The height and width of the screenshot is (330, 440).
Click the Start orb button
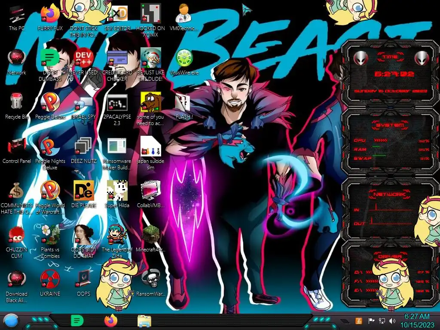[11, 321]
